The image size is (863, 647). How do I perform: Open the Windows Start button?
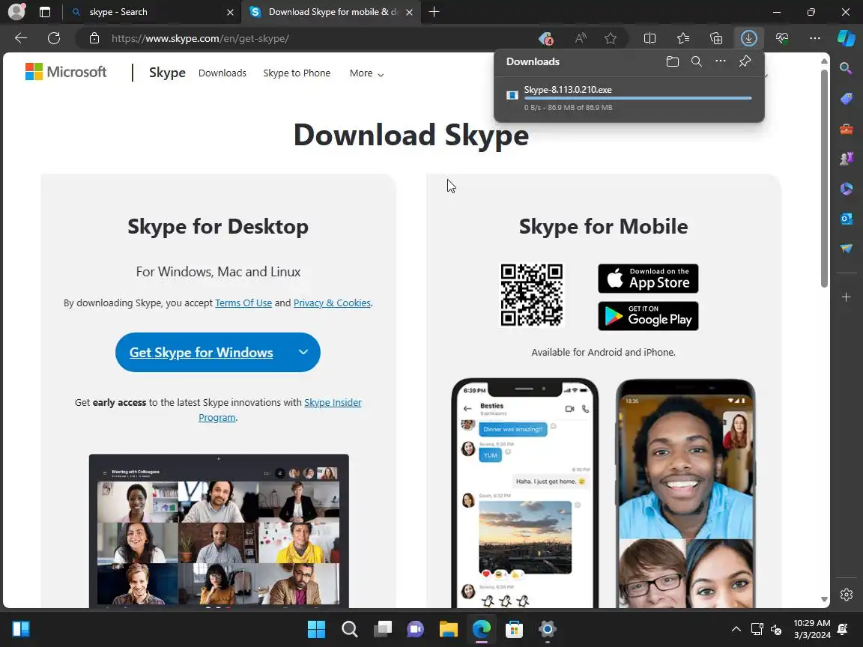(x=316, y=629)
